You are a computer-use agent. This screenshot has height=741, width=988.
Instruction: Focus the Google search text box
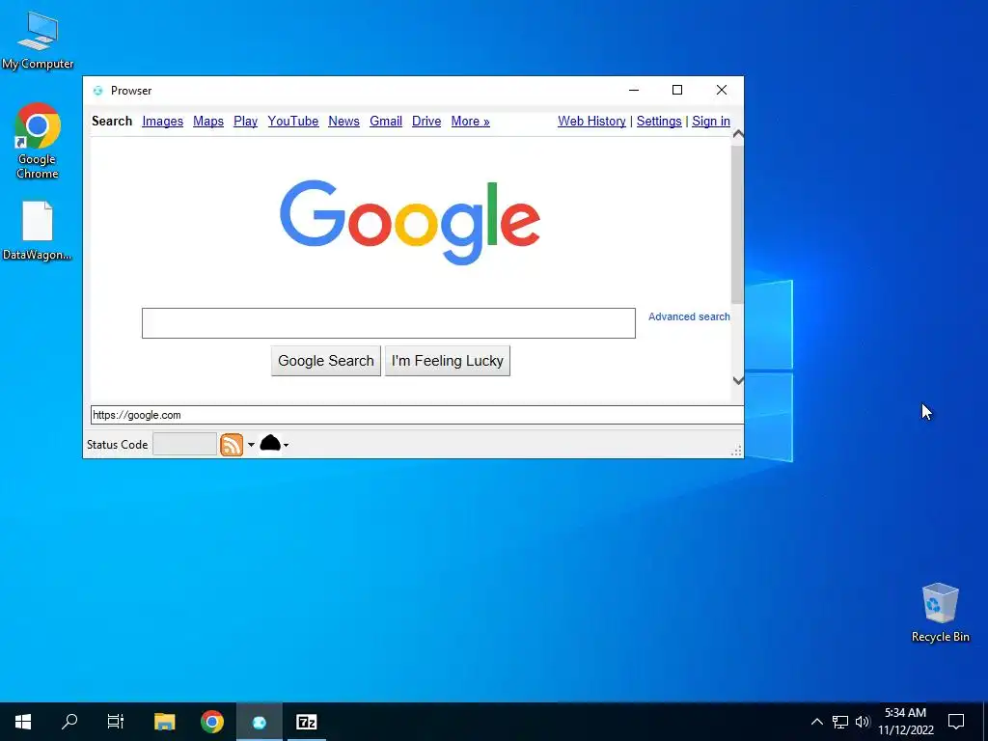click(389, 323)
